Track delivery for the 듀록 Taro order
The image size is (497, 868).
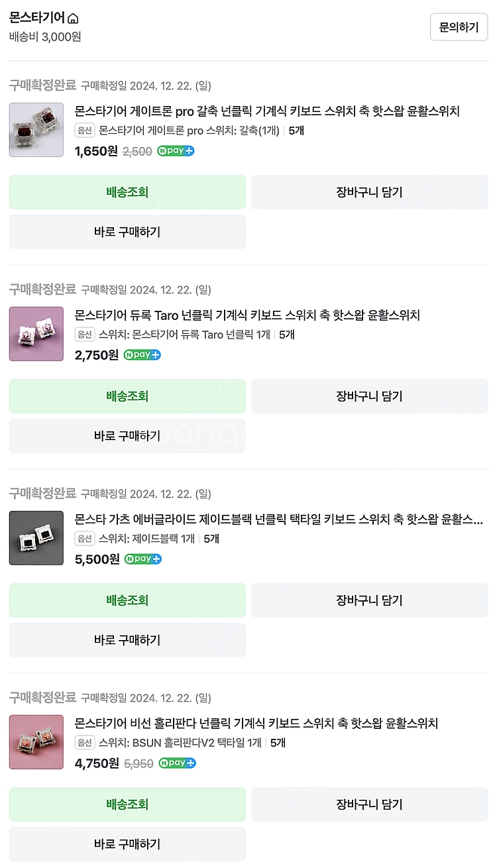pos(127,396)
